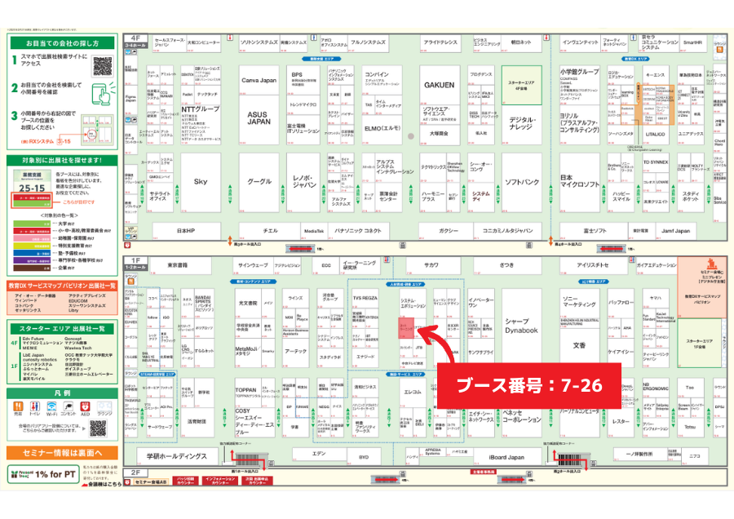
Task: Click the 特別支援教育 yellow color bar
Action: pyautogui.click(x=32, y=246)
